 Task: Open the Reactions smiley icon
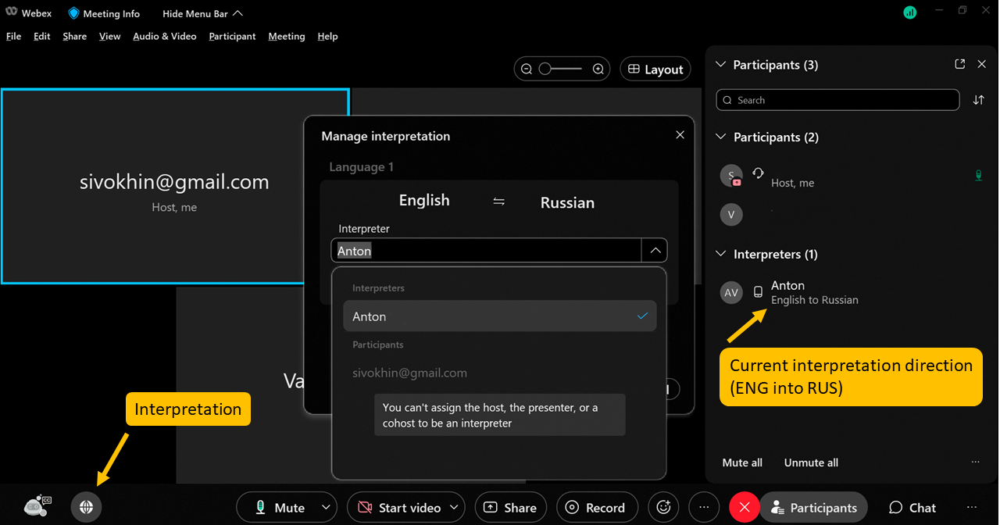663,507
